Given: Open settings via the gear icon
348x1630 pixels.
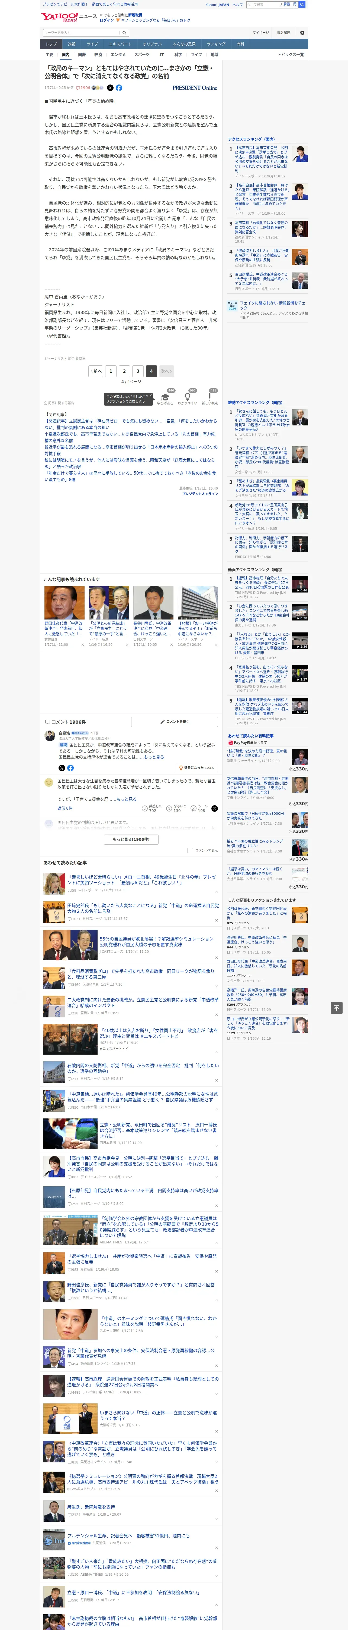Looking at the screenshot, I should pyautogui.click(x=302, y=32).
